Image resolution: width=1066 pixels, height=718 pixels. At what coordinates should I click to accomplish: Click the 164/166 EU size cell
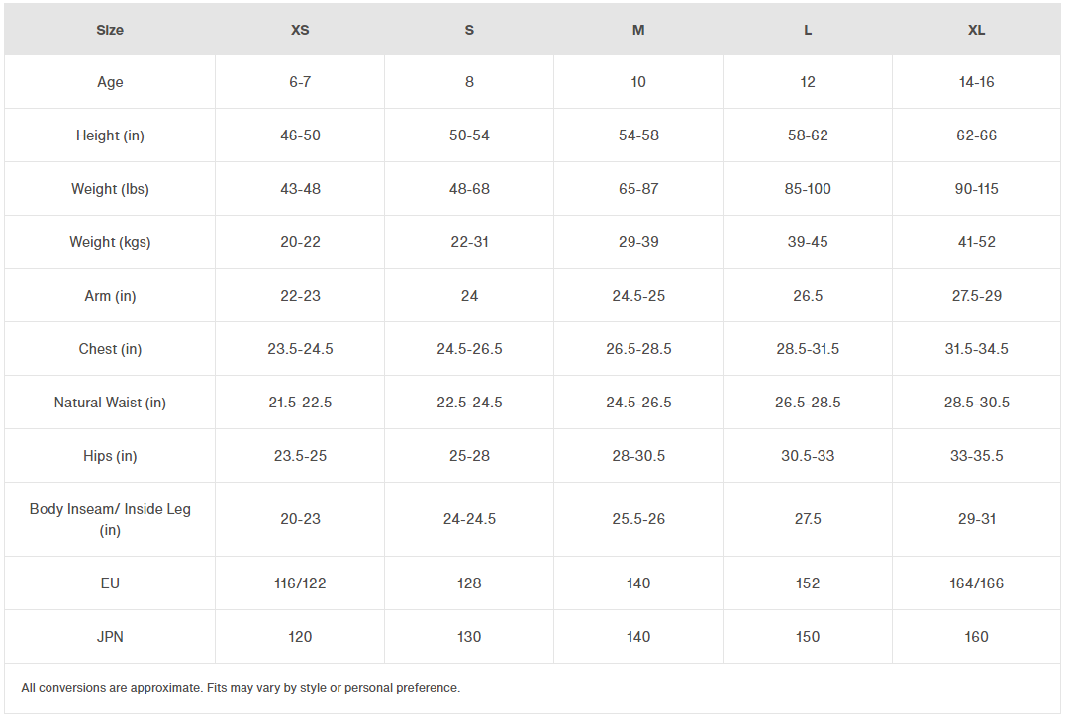[976, 583]
